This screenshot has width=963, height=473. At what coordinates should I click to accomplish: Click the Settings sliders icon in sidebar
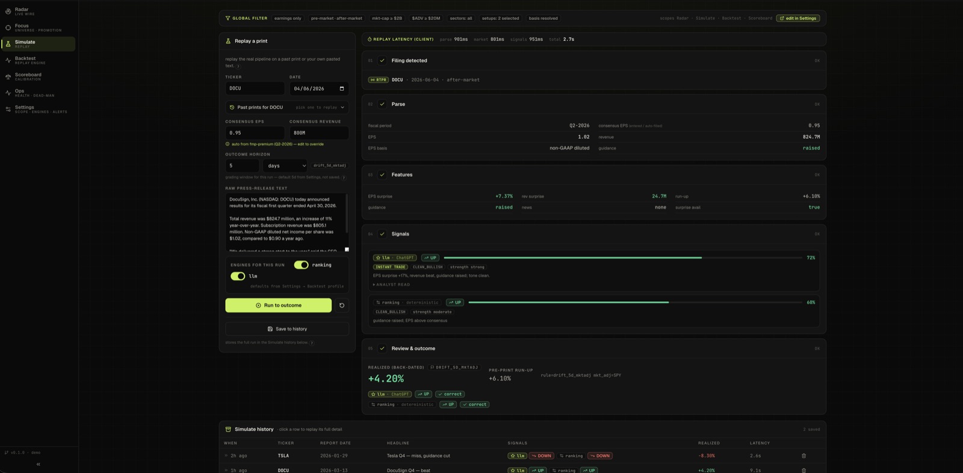pos(8,109)
